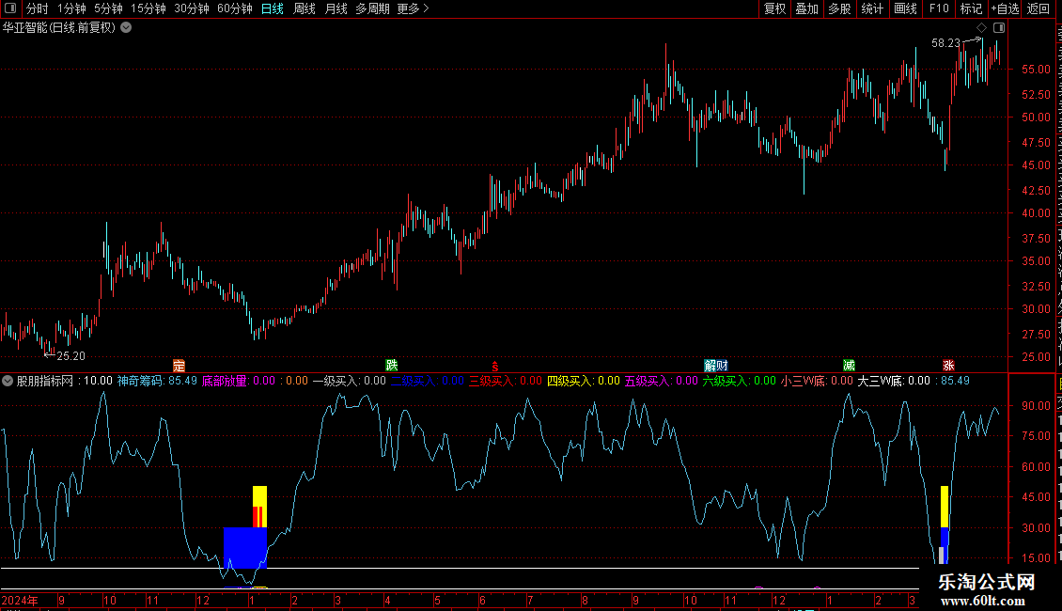Click the 小三W底 indicator label
The image size is (1062, 611).
tap(817, 381)
